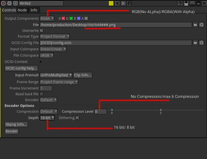Viewport: 207px width, 159px height.
Task: Open the help question mark icon
Action: tap(180, 3)
